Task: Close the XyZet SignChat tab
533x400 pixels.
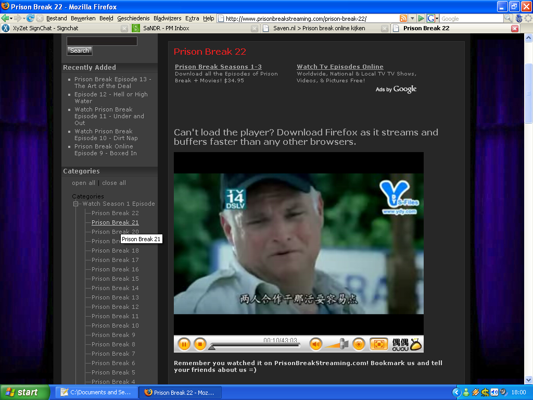Action: 124,29
